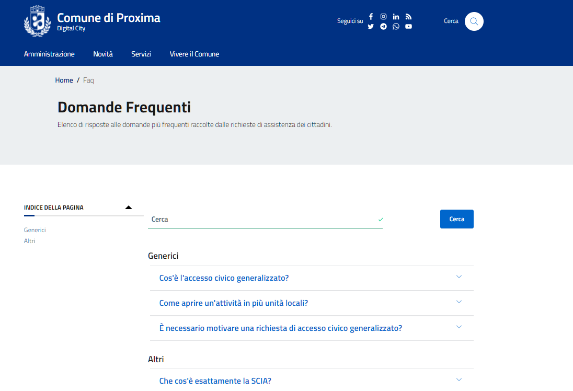
Task: Click the round magnifier search icon
Action: click(x=474, y=21)
